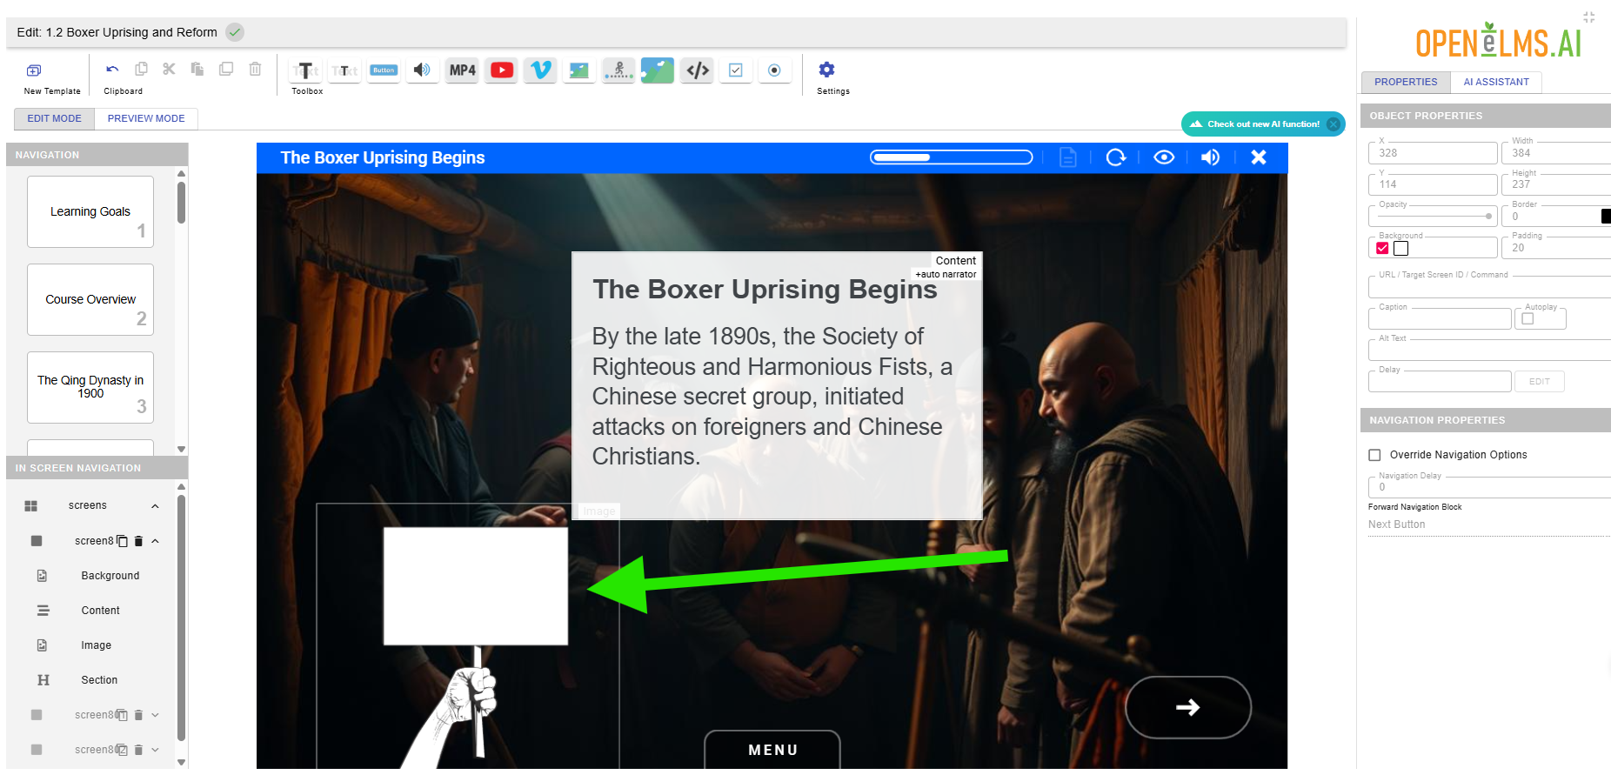The image size is (1611, 775).
Task: Pick the Background color swatch
Action: click(1400, 249)
